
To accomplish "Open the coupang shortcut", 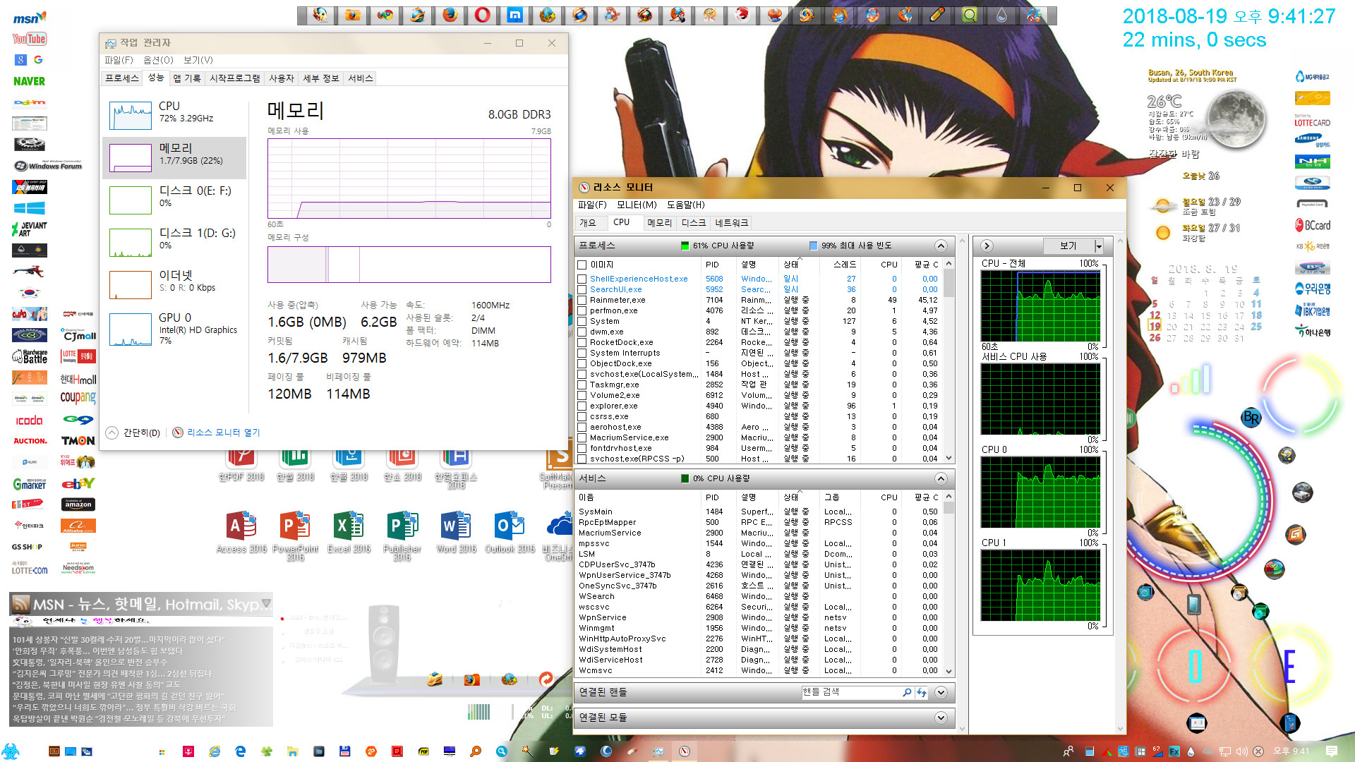I will click(78, 399).
